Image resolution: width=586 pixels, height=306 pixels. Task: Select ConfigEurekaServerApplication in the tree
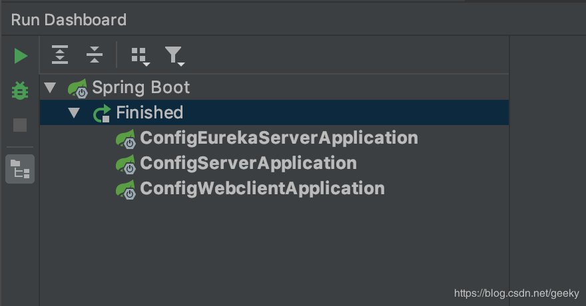(x=278, y=138)
